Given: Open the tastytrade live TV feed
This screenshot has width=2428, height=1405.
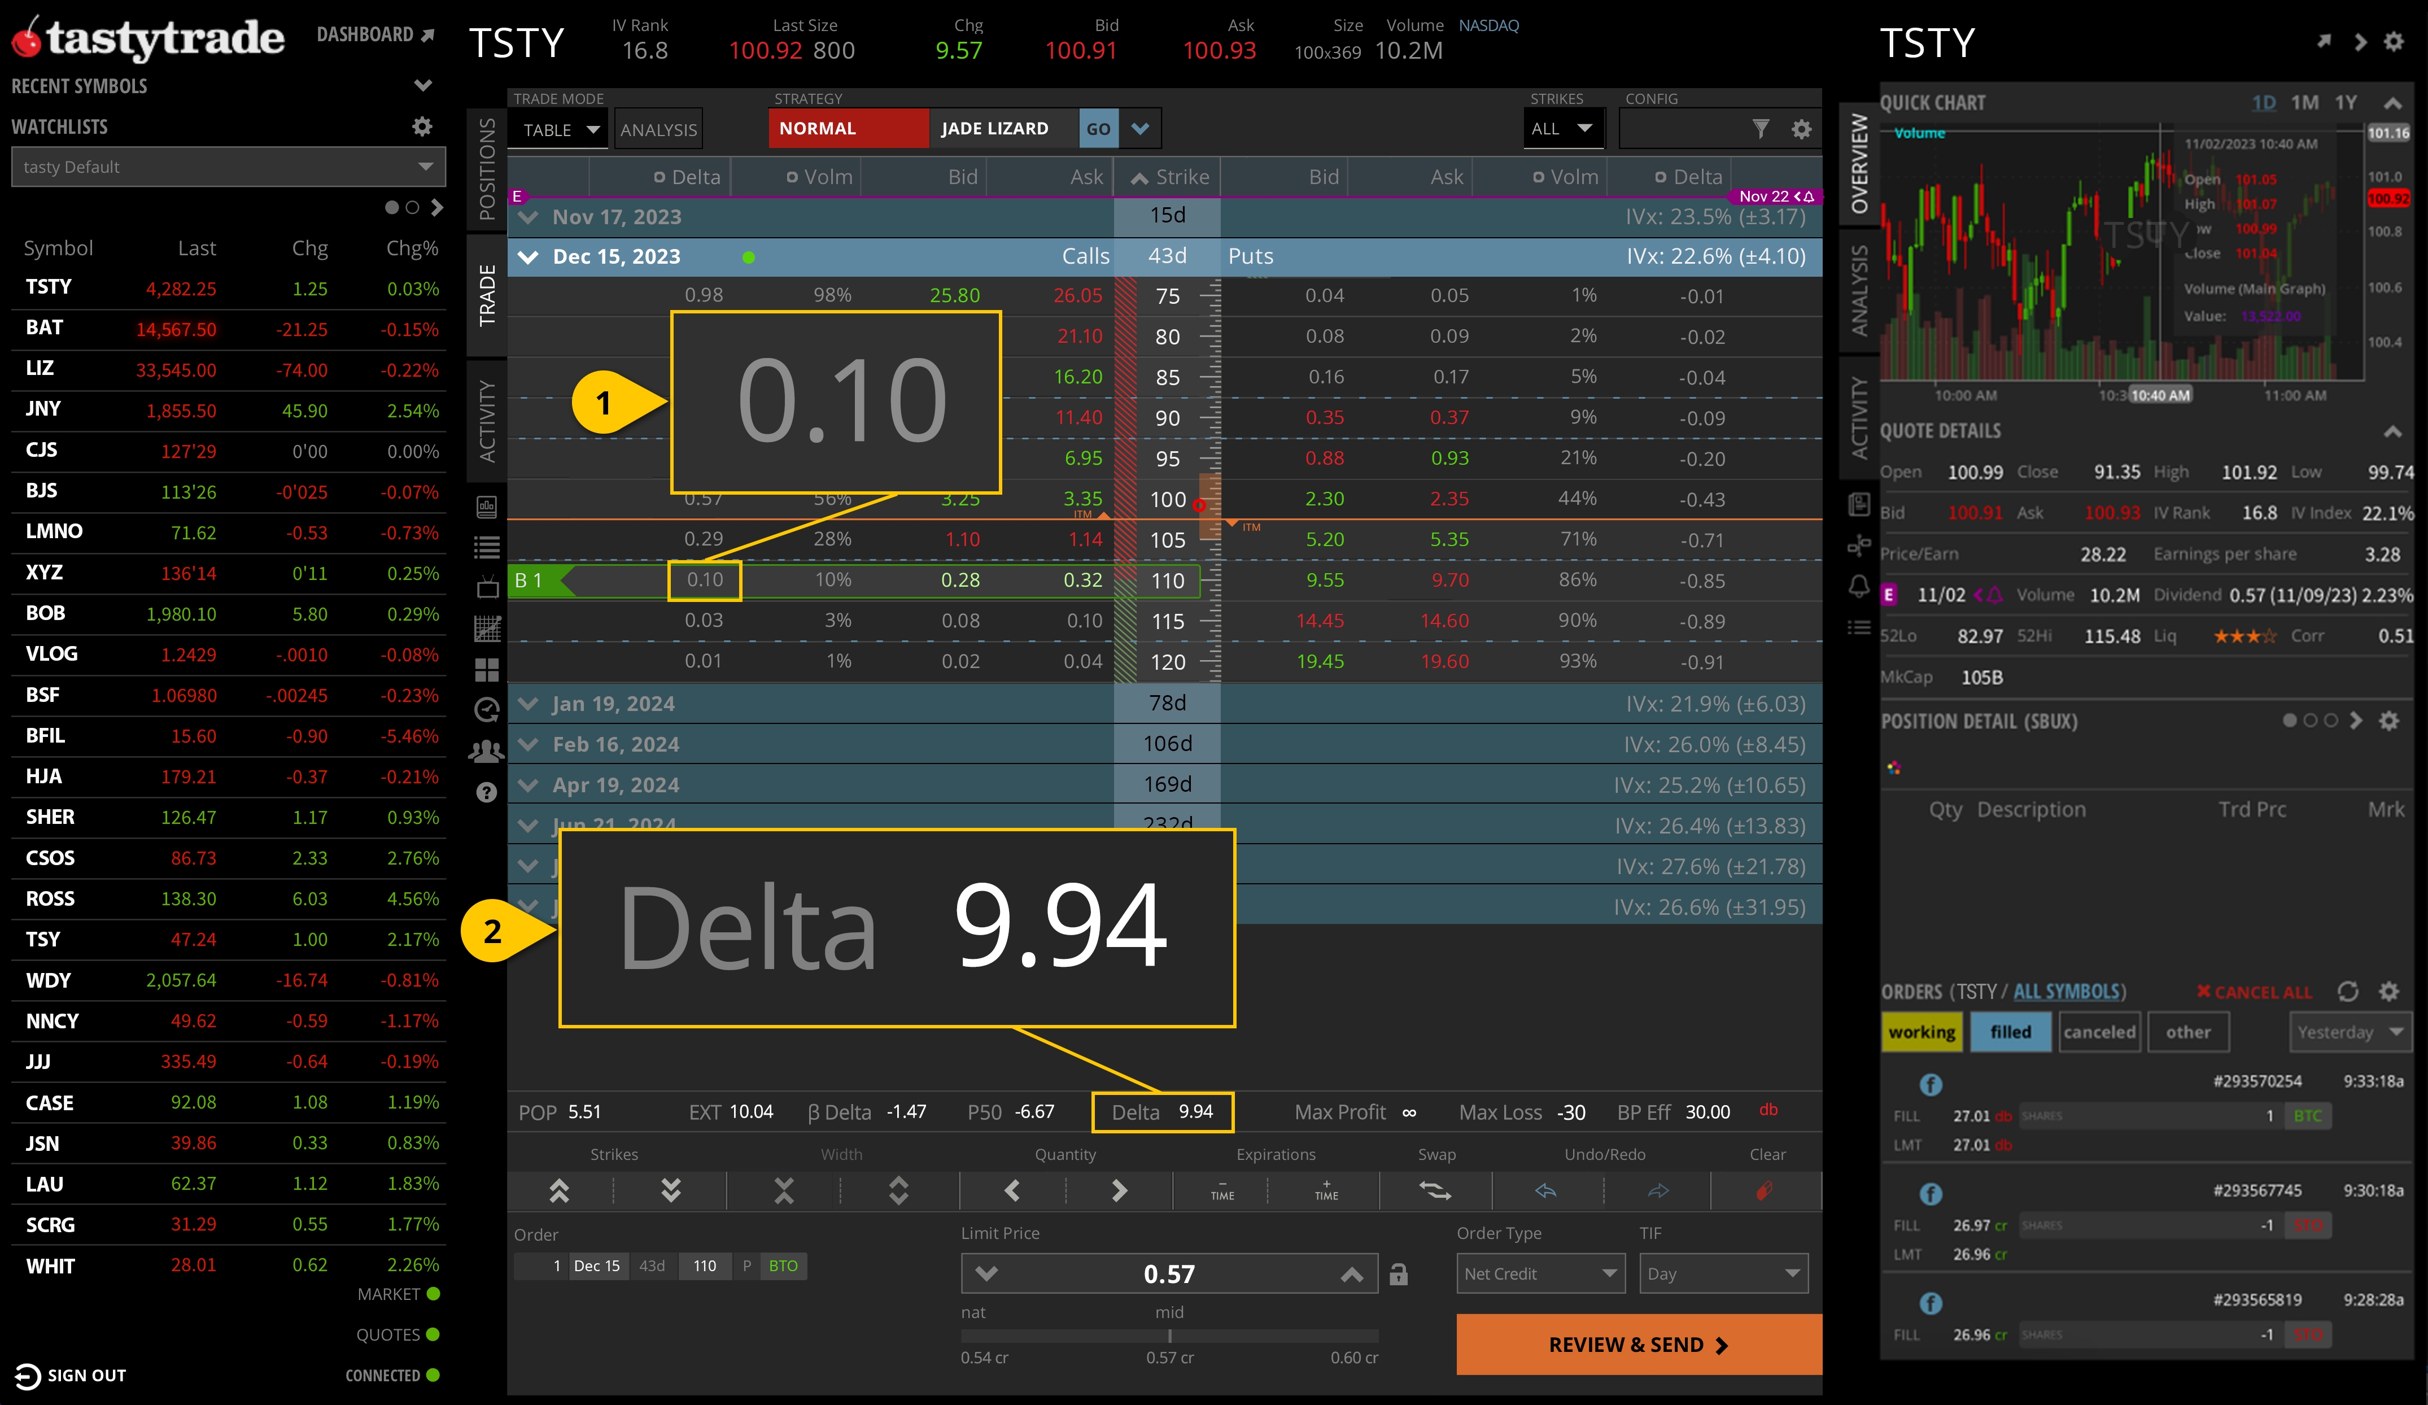Looking at the screenshot, I should (487, 588).
